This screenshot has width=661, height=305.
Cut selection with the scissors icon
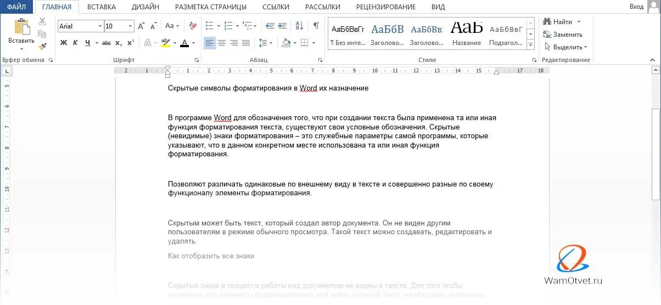tap(42, 21)
